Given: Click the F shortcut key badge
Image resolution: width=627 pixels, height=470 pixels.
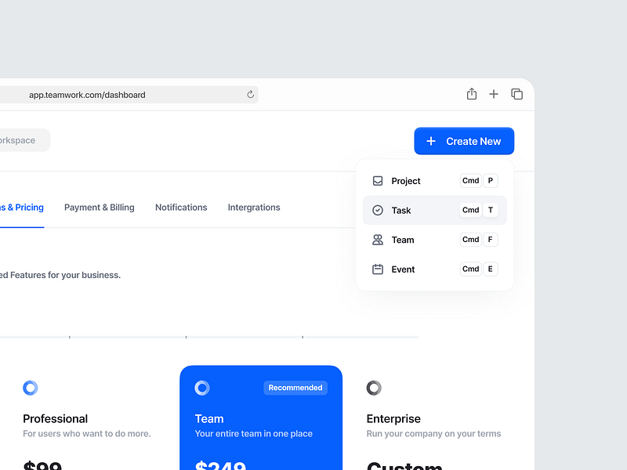Looking at the screenshot, I should click(491, 240).
